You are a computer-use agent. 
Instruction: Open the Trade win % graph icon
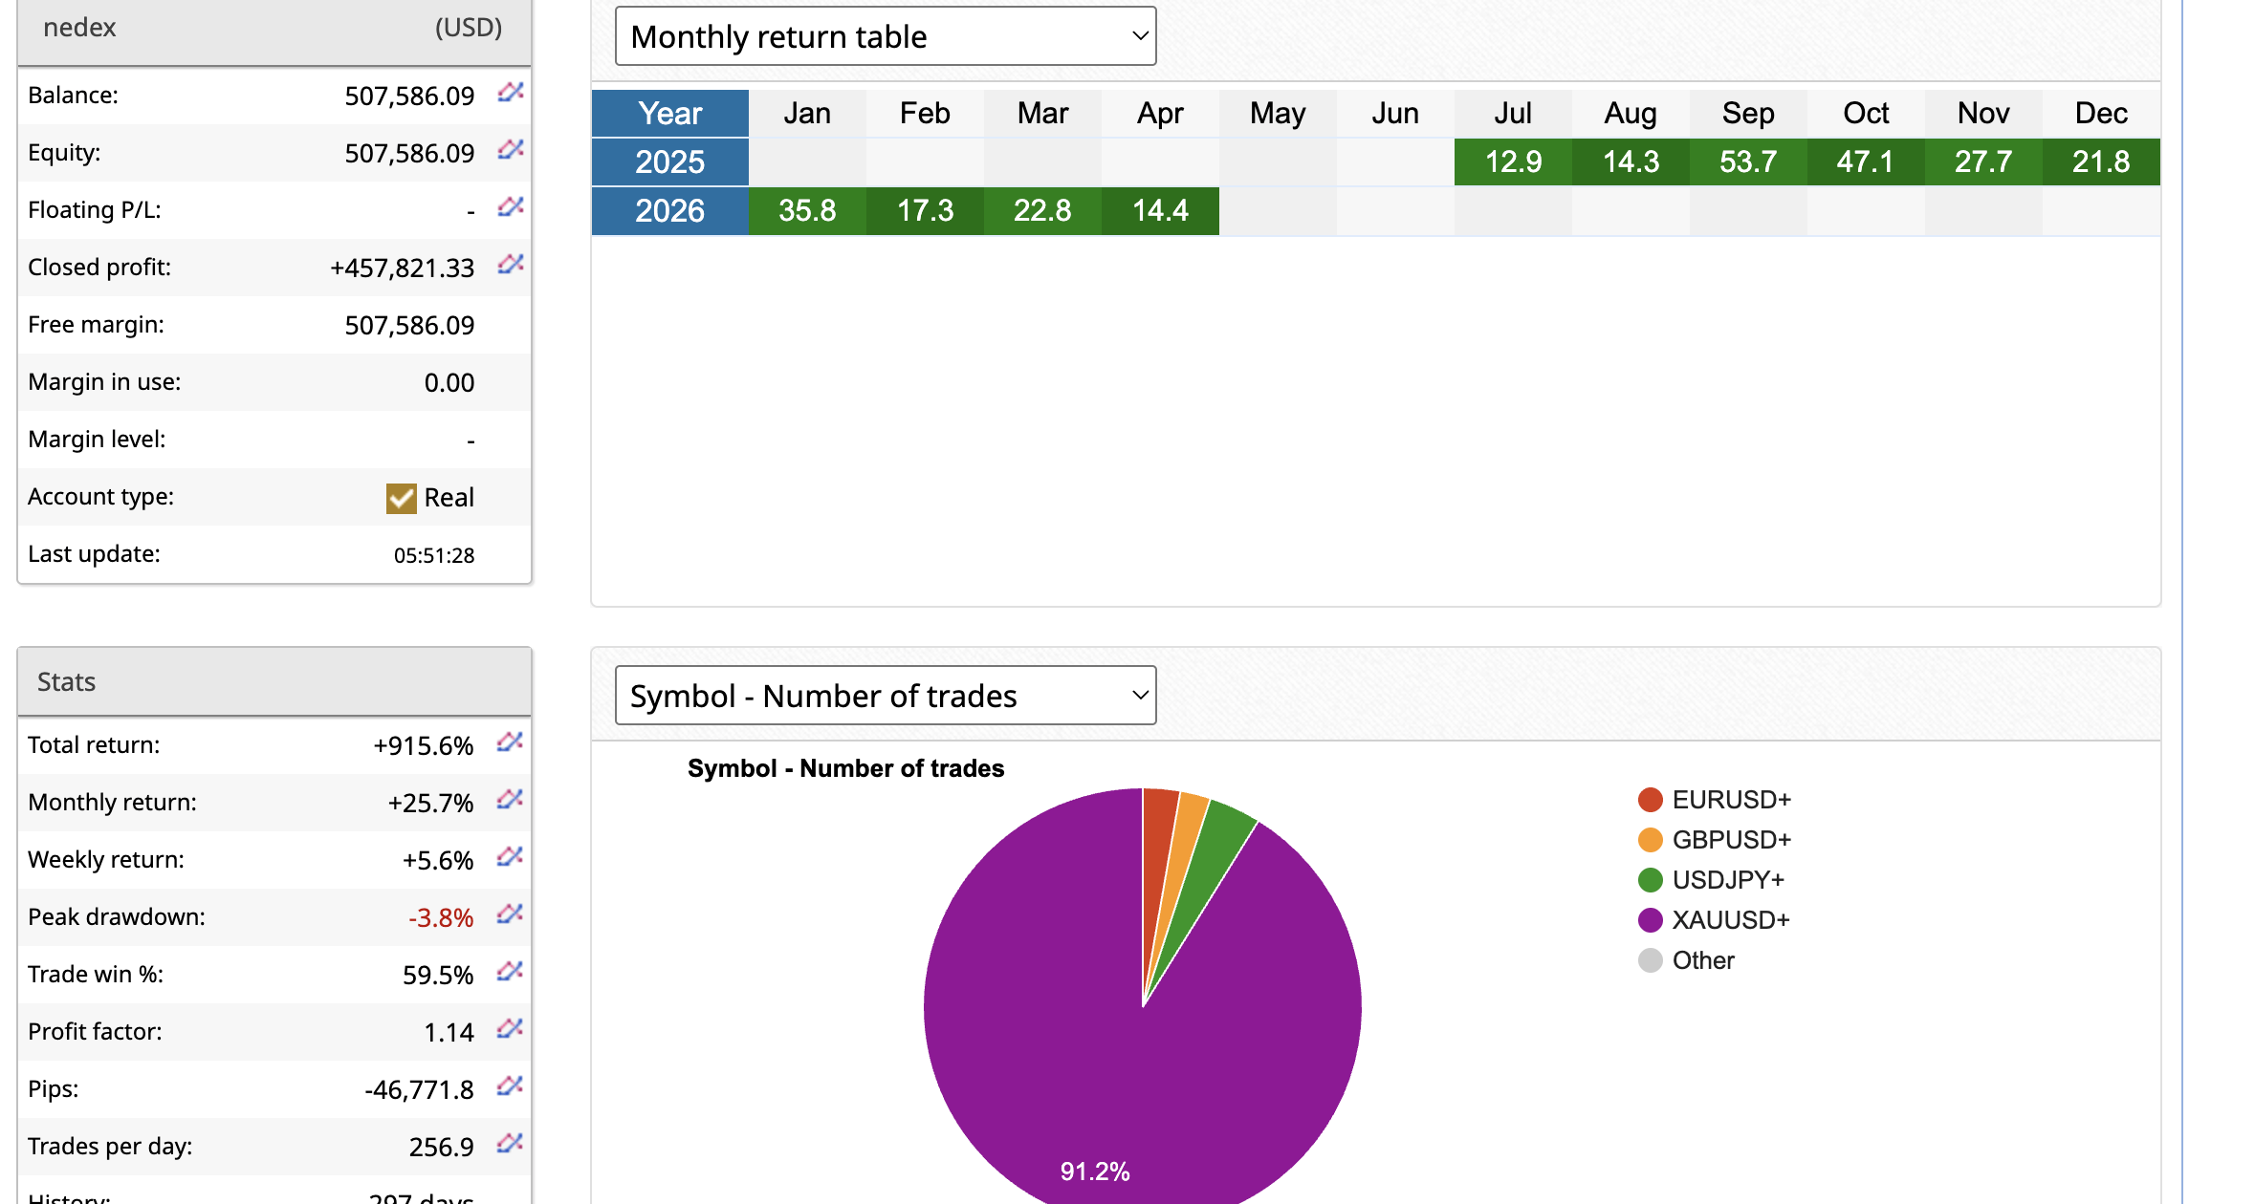(x=509, y=973)
